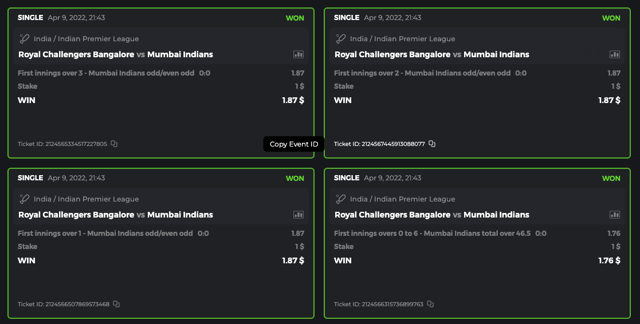Open match statistics icon on over 2 ticket
Viewport: 640px width, 324px height.
click(x=615, y=54)
